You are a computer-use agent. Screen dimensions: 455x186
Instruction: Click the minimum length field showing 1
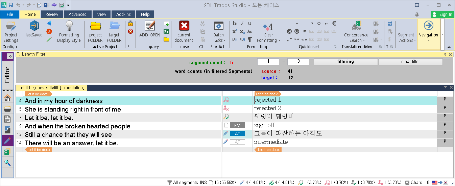coord(268,62)
